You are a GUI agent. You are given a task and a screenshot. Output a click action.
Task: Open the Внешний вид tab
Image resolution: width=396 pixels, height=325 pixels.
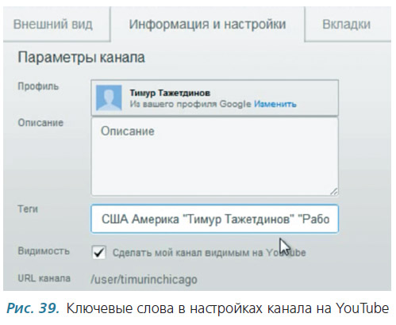click(x=53, y=25)
